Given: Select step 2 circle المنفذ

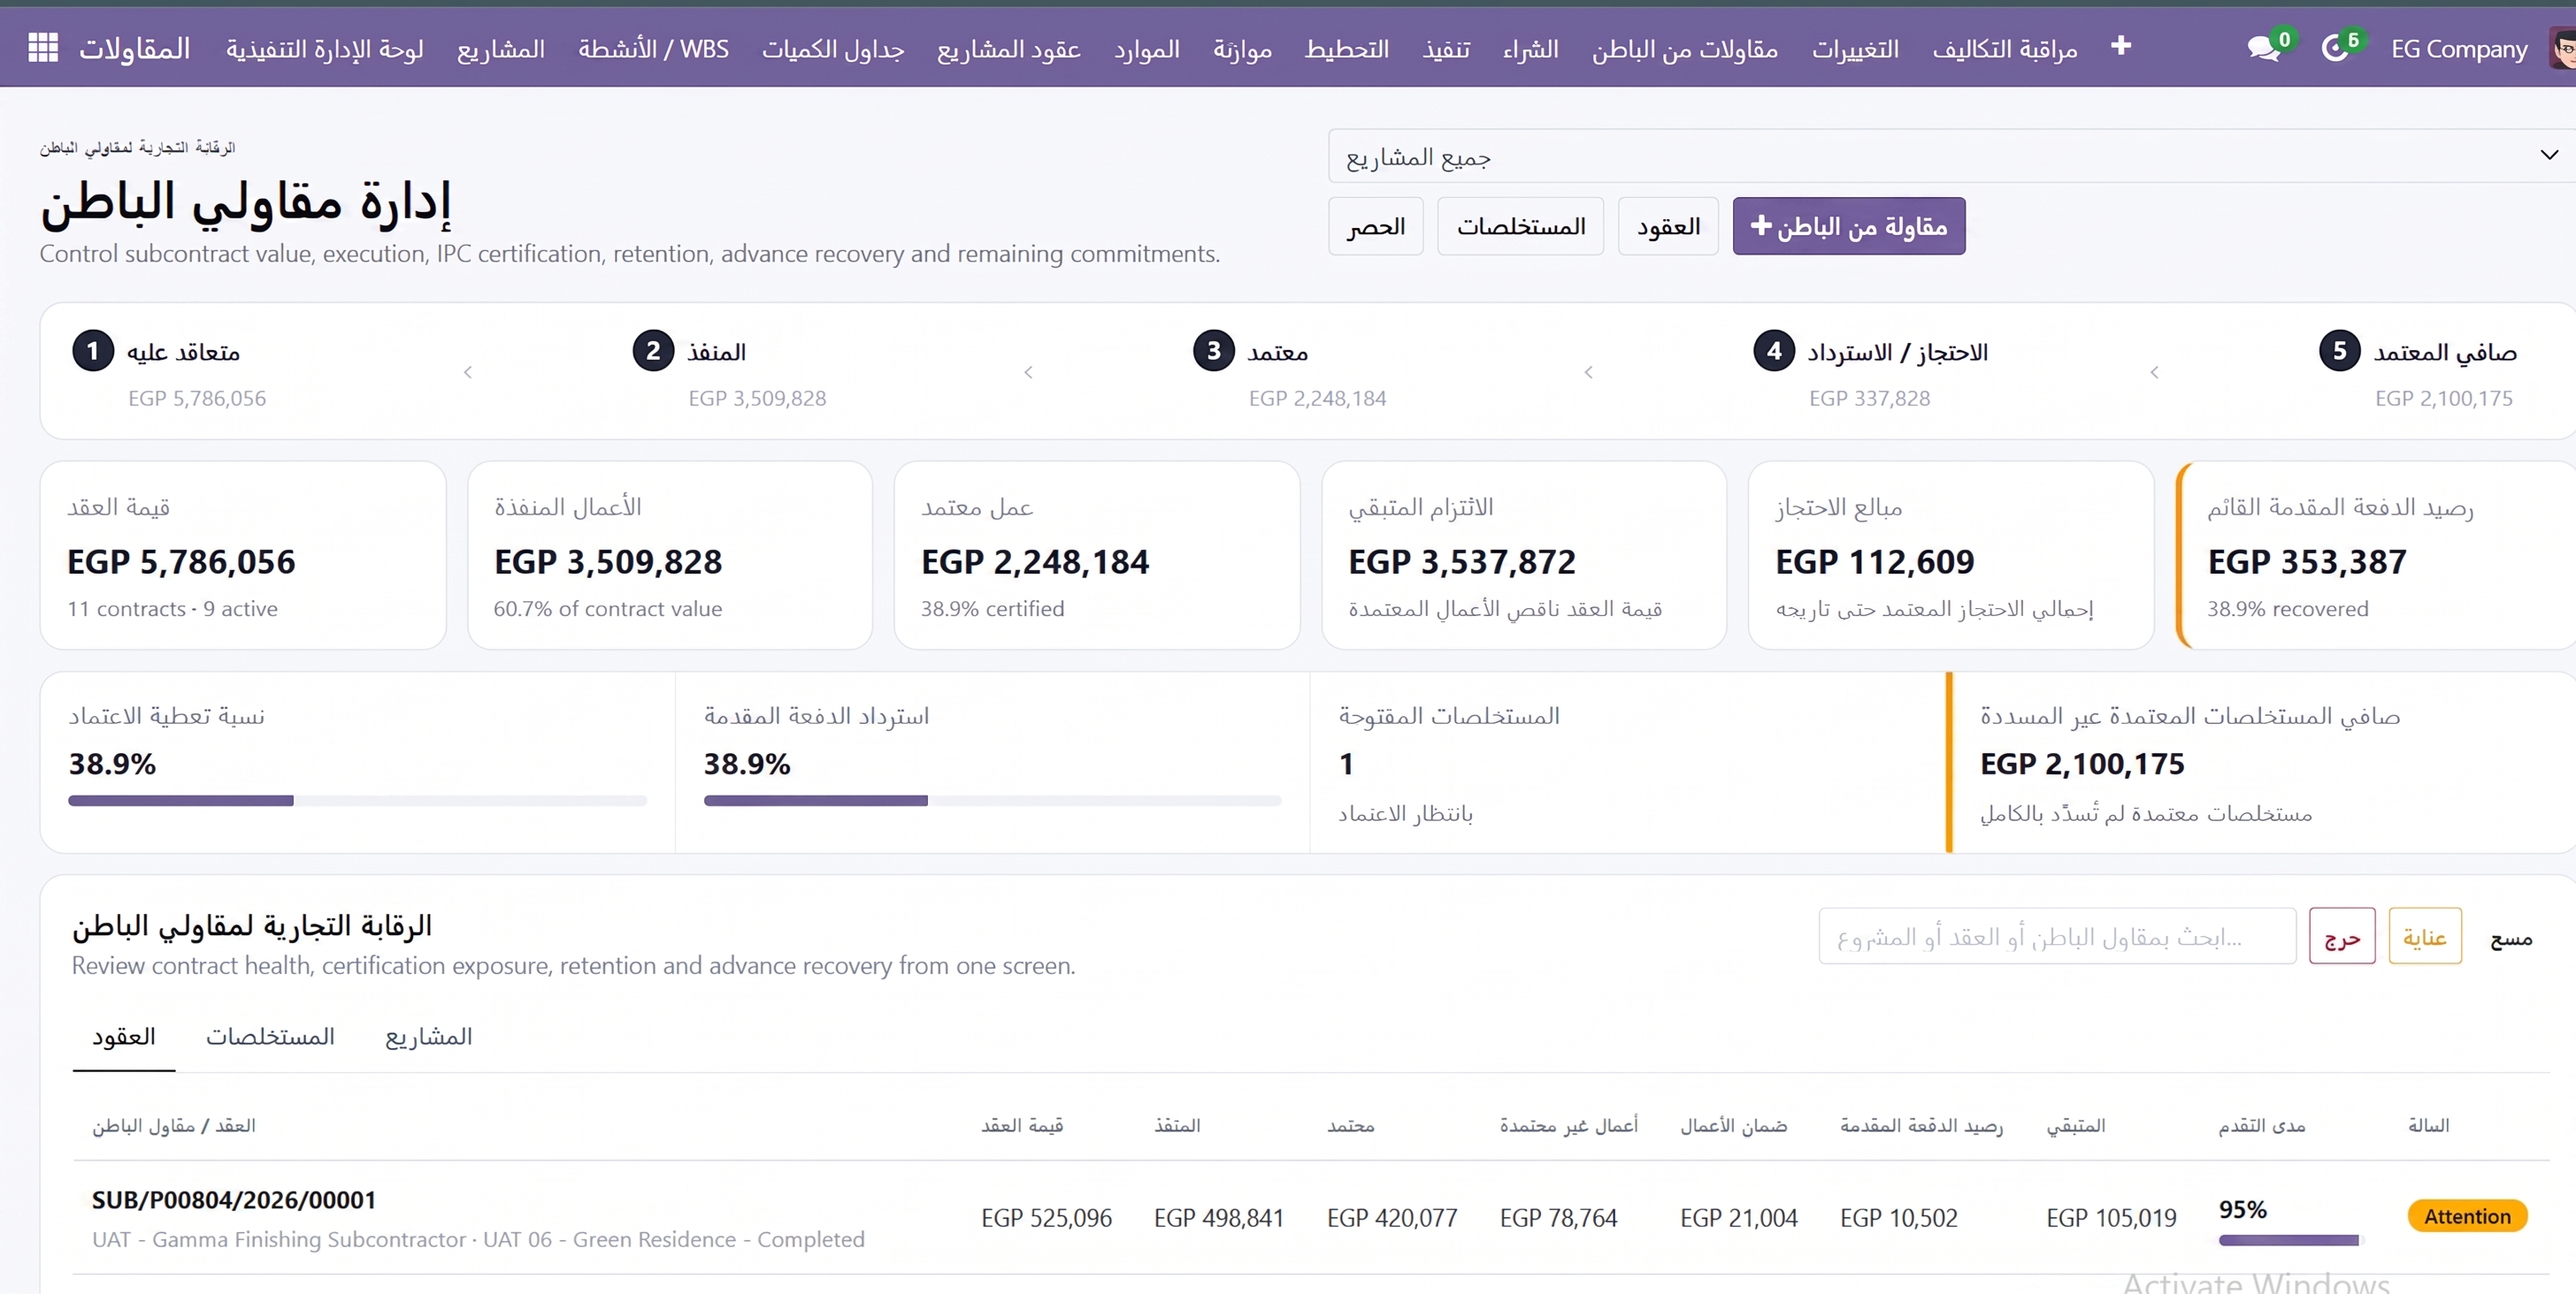Looking at the screenshot, I should point(653,351).
